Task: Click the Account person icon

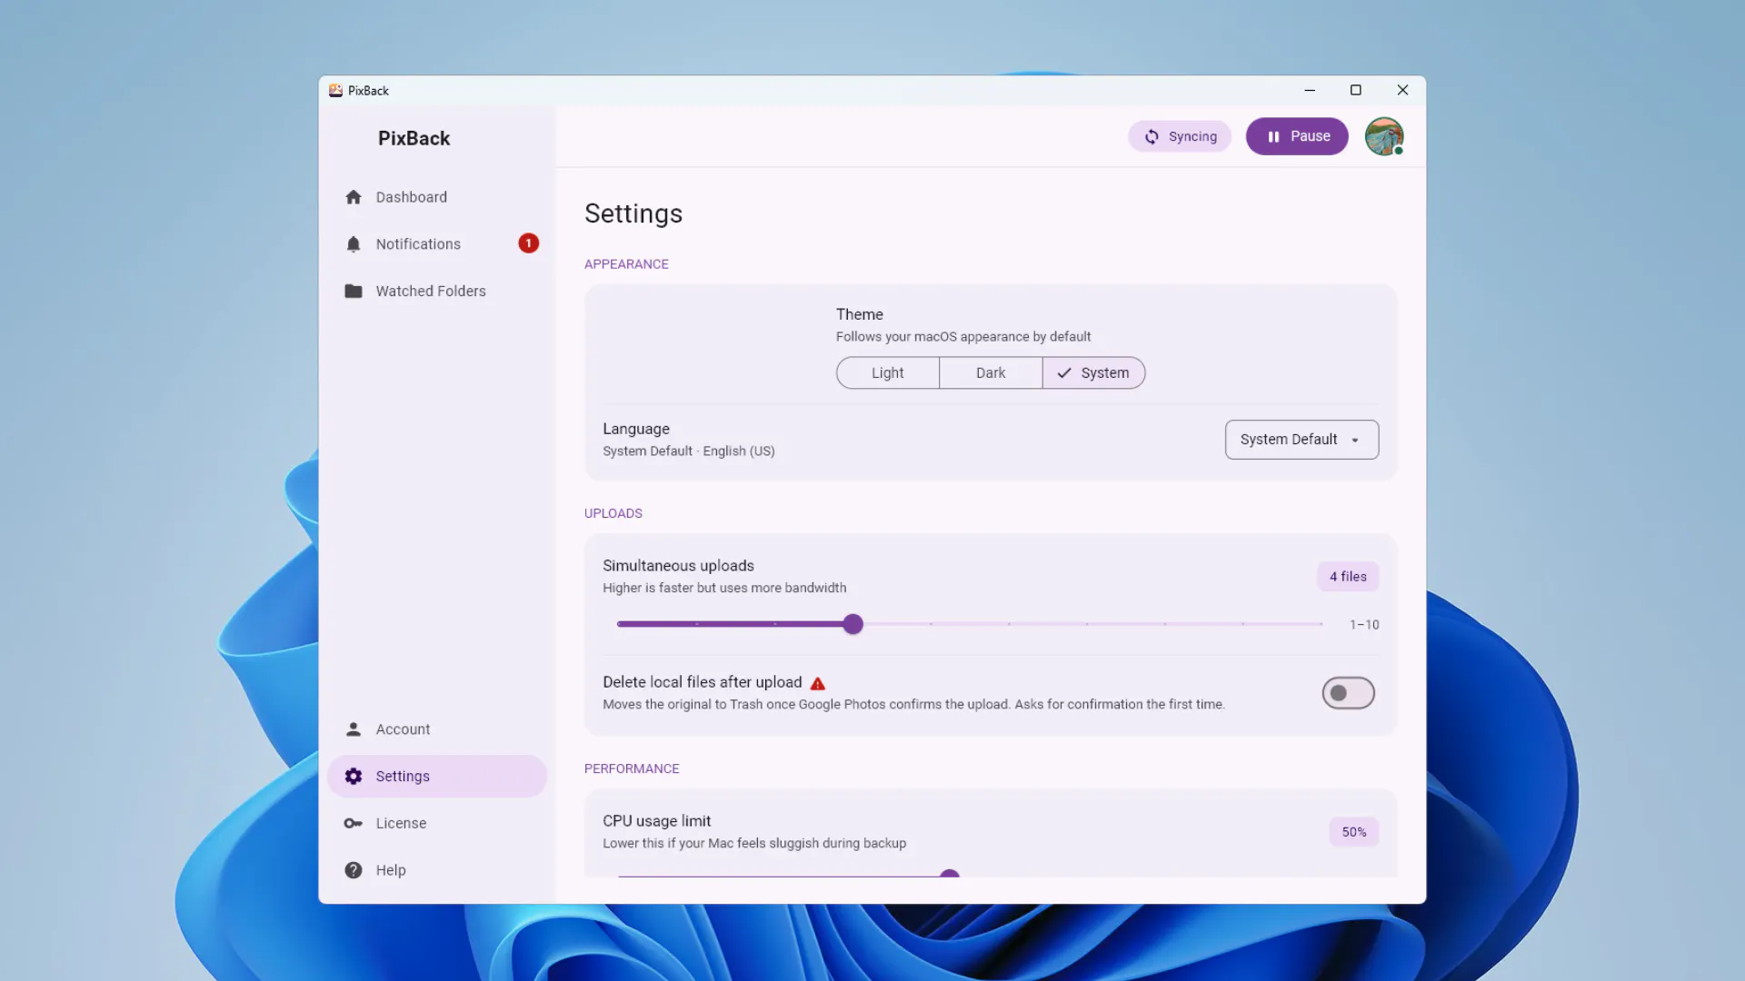Action: pos(354,729)
